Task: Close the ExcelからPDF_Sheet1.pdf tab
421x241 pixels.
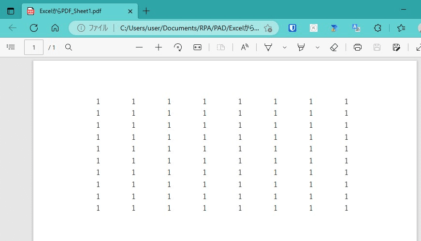Action: pyautogui.click(x=130, y=11)
